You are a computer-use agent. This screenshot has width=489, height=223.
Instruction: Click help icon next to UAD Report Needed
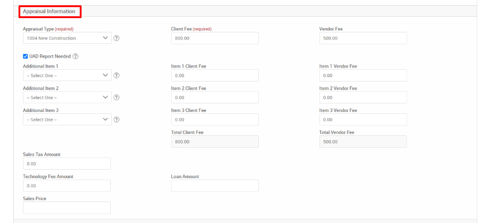point(75,56)
